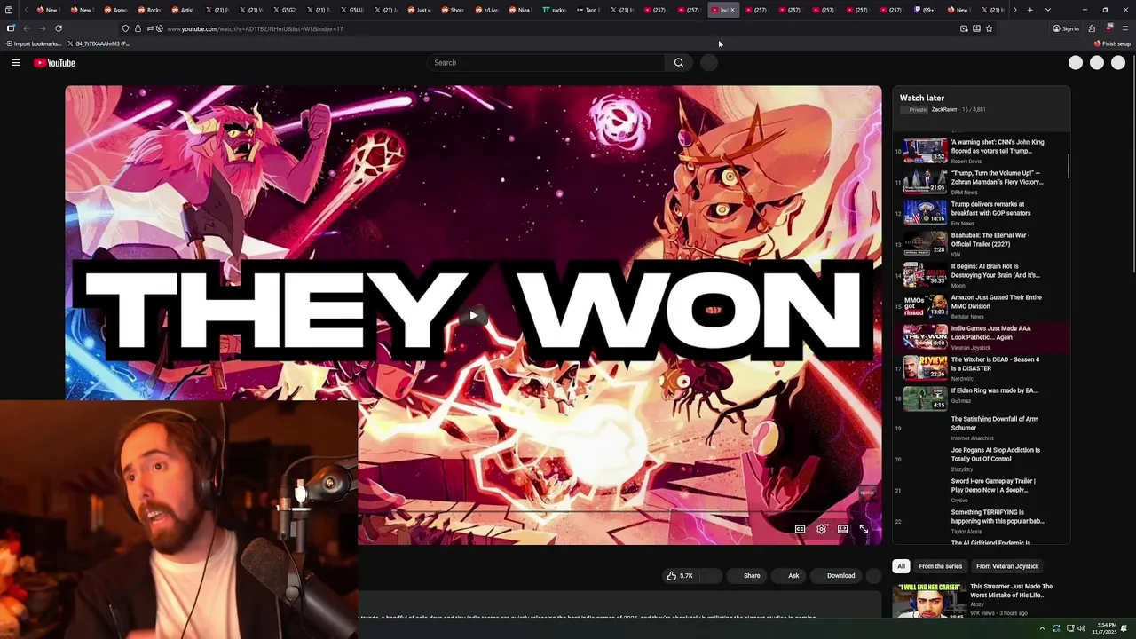Open 'Sword Hero Gameplay Trailer' playlist item
This screenshot has height=639, width=1136.
click(981, 490)
